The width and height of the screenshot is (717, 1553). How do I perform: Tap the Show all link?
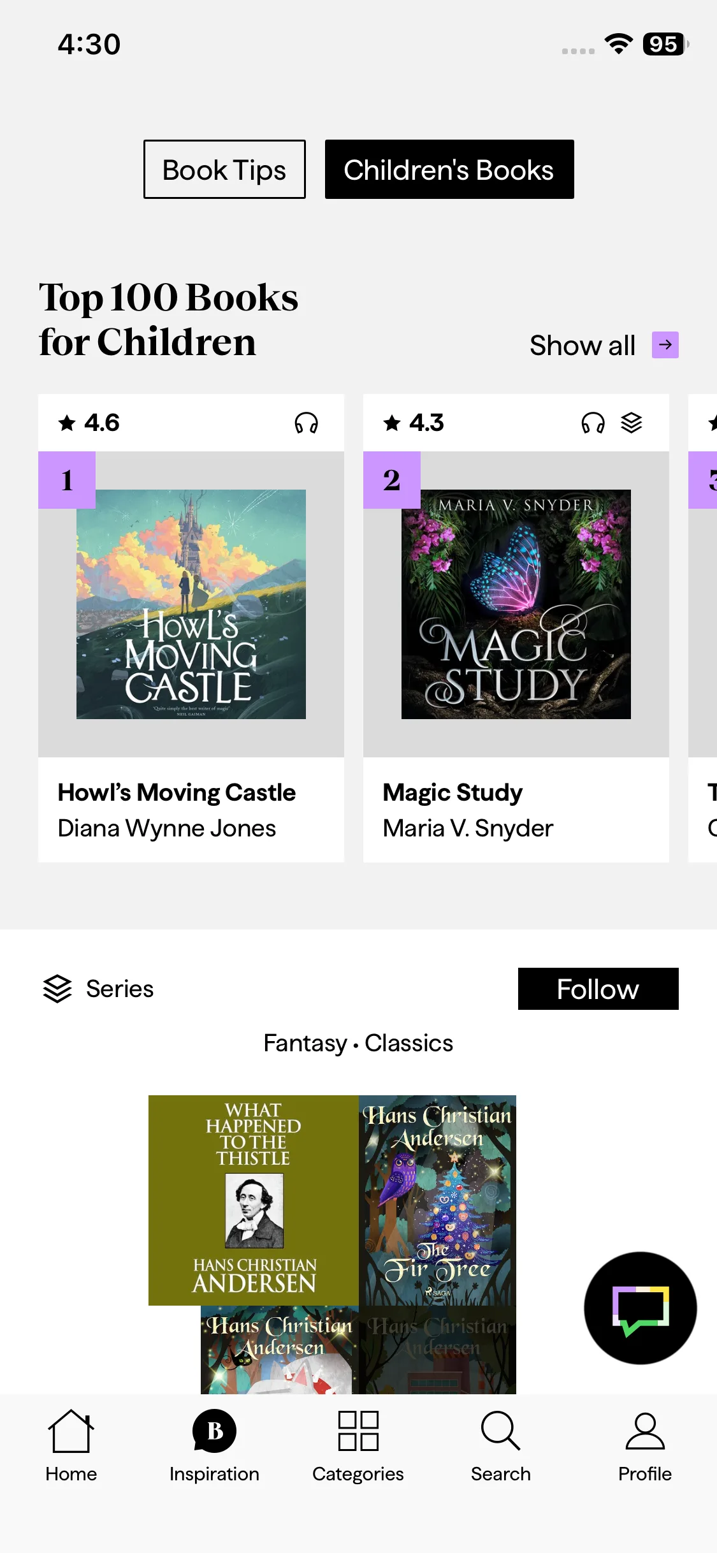(582, 346)
